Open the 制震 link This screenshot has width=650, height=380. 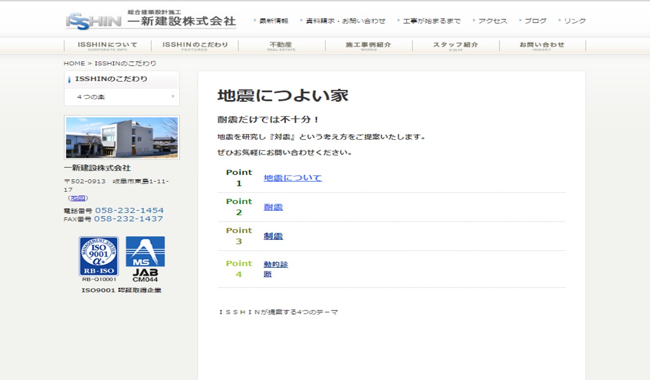(x=273, y=236)
